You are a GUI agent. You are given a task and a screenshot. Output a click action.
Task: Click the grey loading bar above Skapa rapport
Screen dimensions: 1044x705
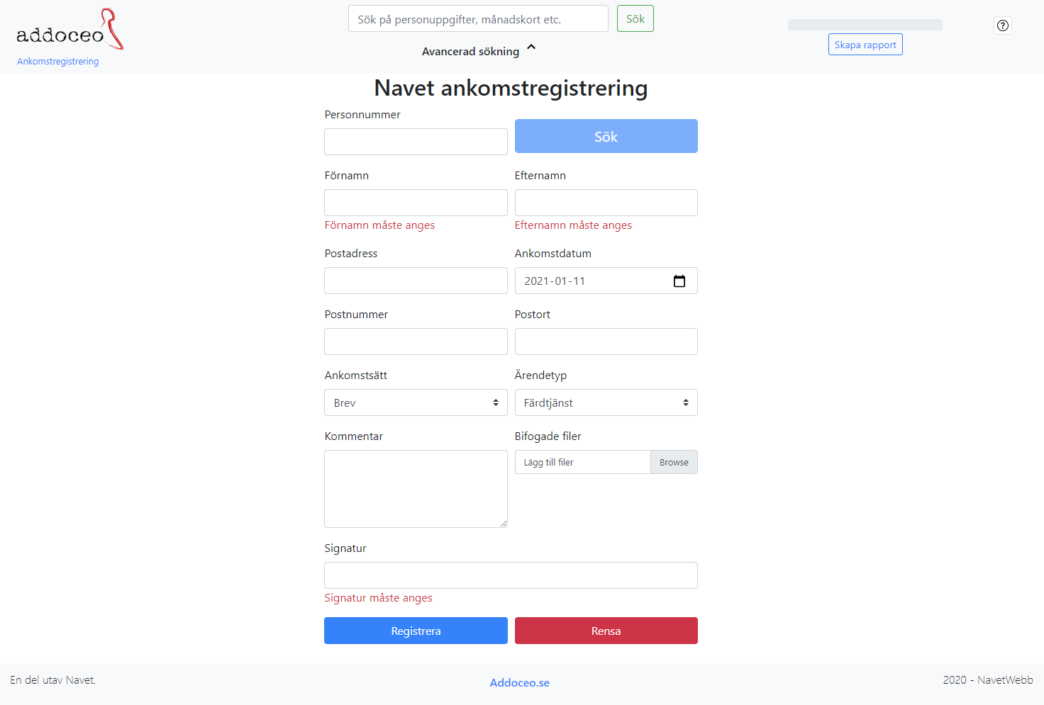coord(865,25)
